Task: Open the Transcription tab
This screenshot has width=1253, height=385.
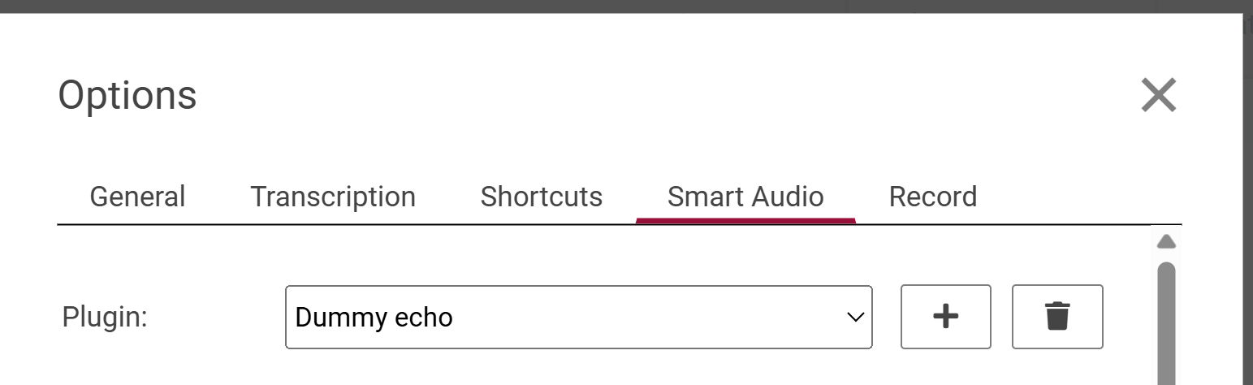Action: tap(332, 197)
